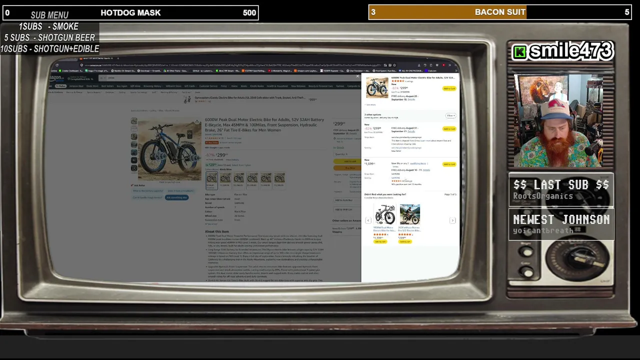Open Customer Service in the navigation bar

point(208,86)
